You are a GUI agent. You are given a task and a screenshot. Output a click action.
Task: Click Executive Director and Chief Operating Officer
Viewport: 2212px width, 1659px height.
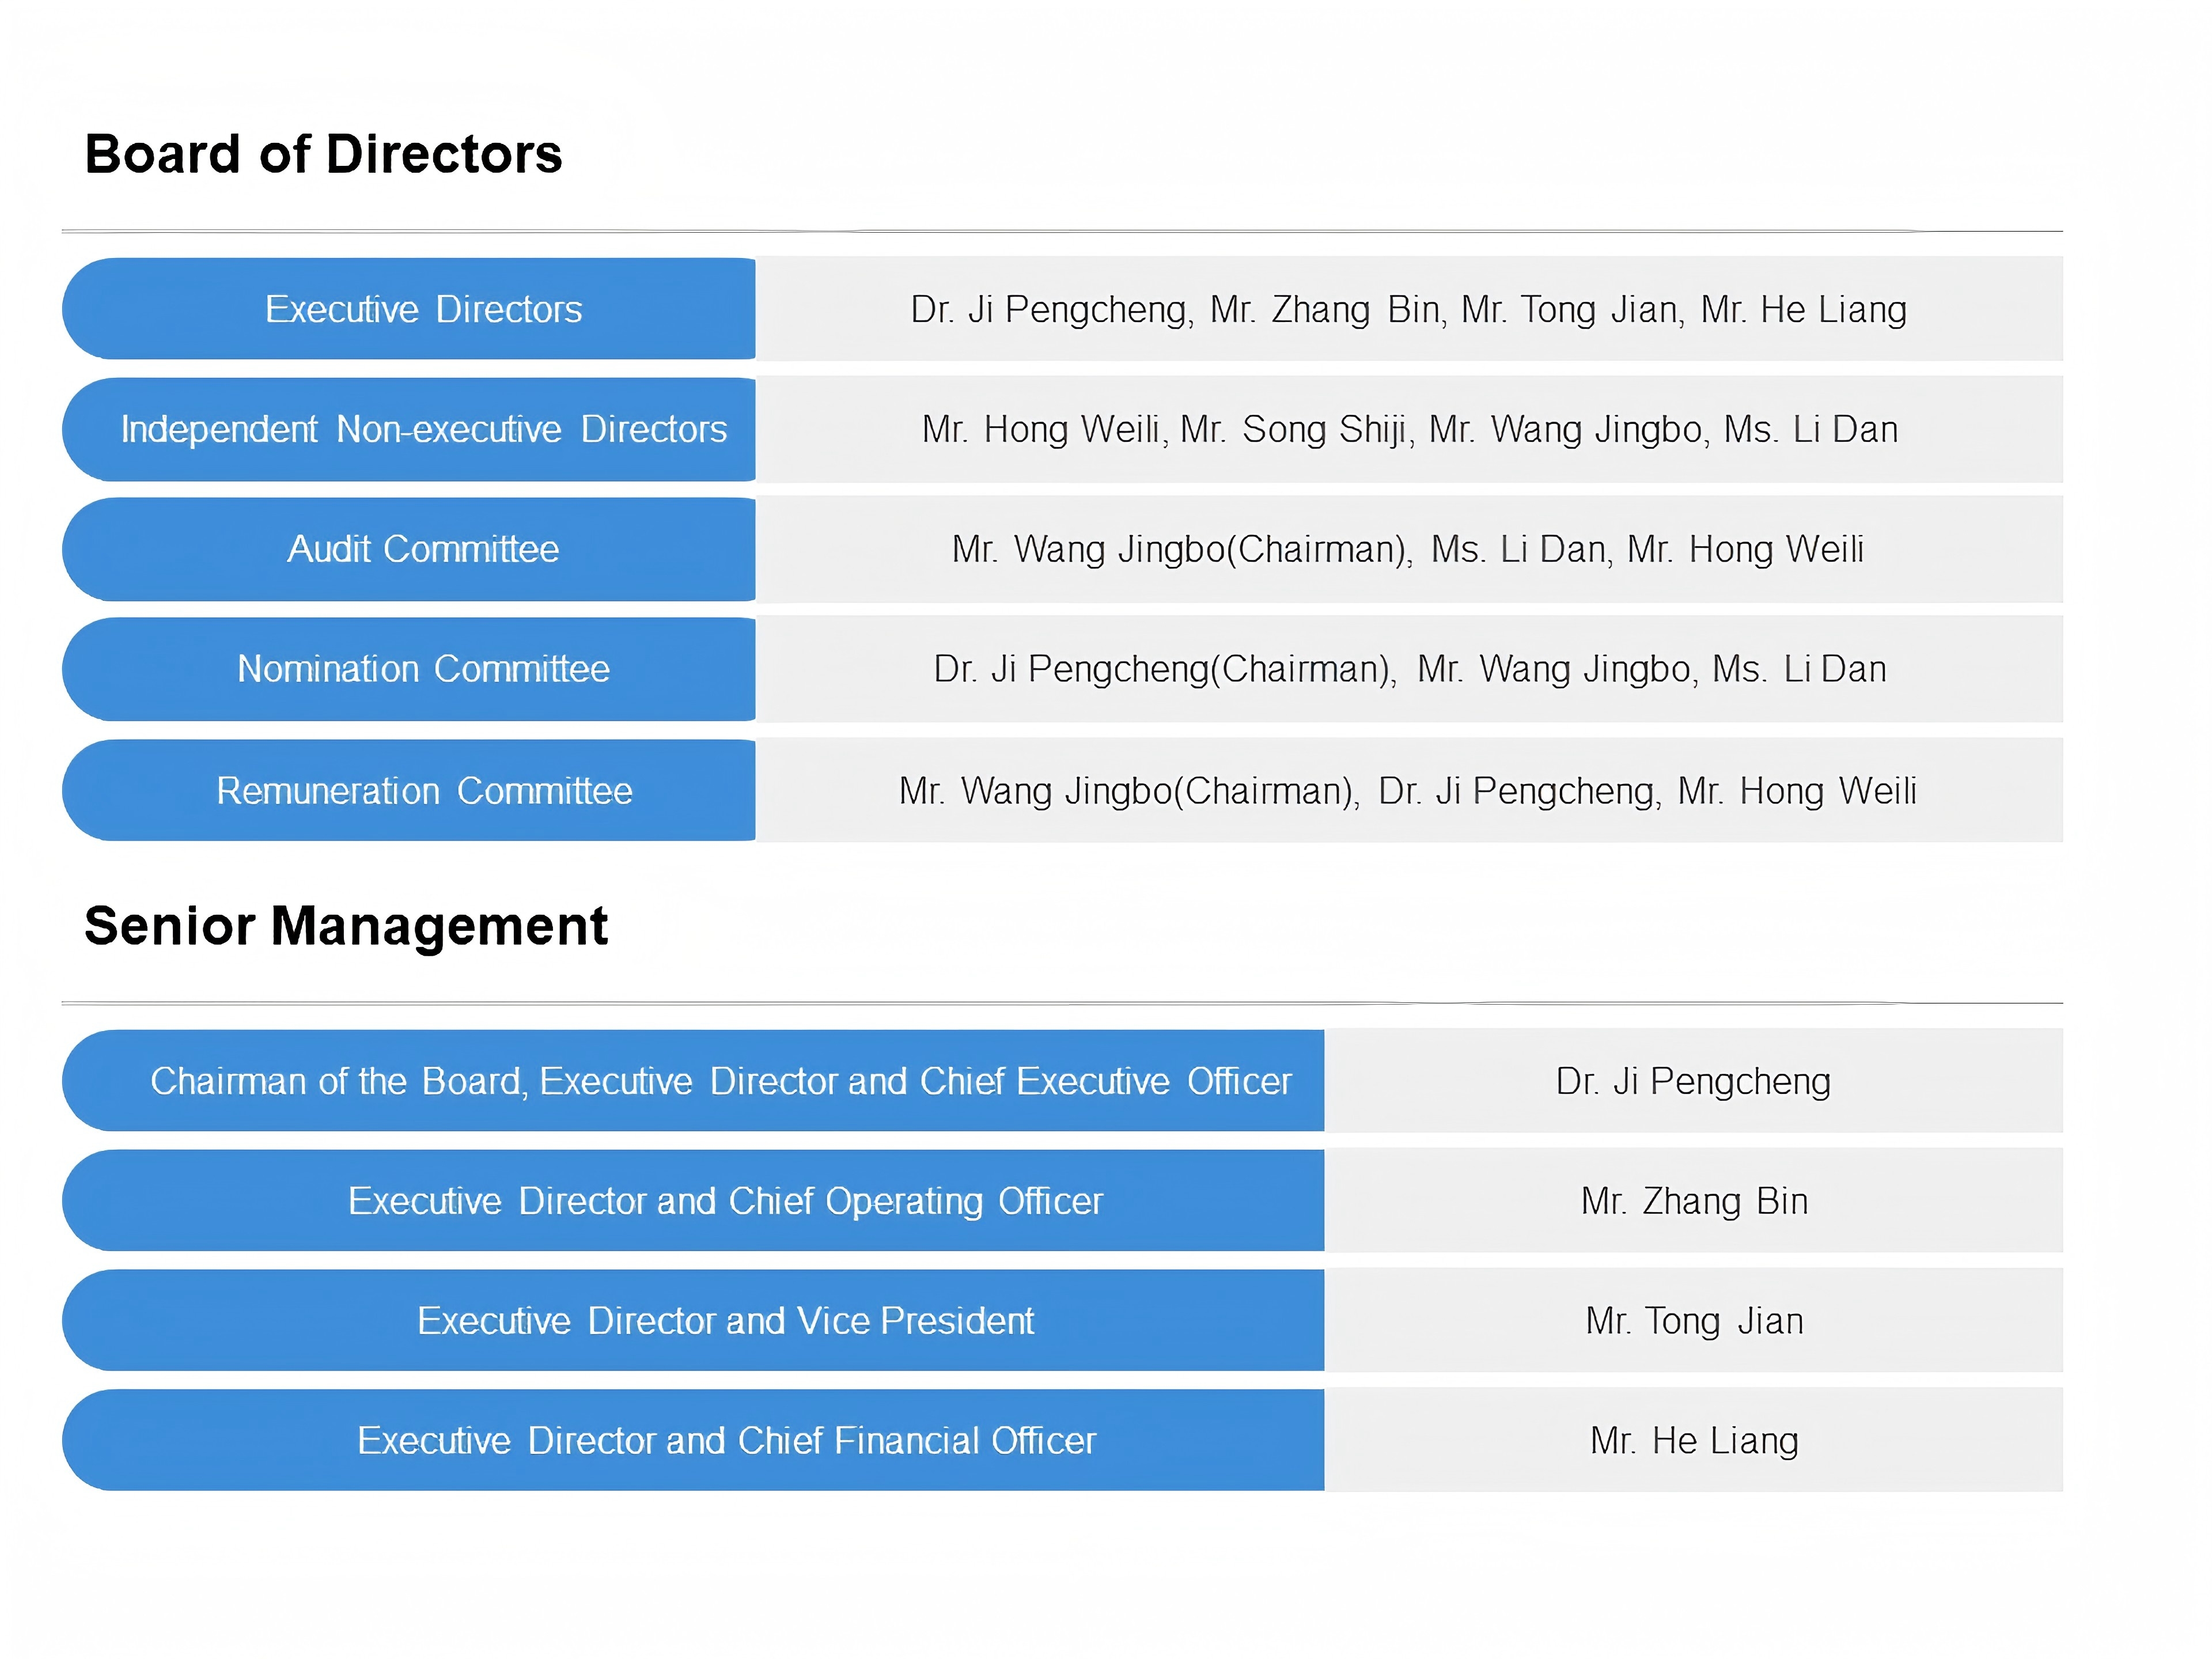tap(725, 1201)
